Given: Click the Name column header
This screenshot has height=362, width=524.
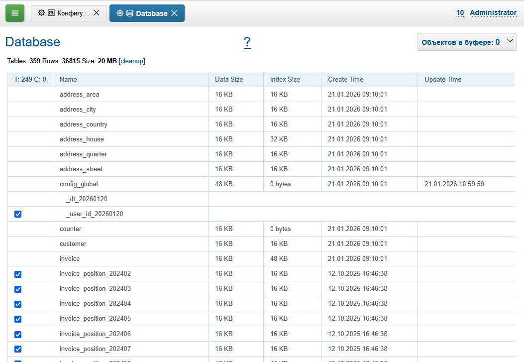Looking at the screenshot, I should point(68,79).
